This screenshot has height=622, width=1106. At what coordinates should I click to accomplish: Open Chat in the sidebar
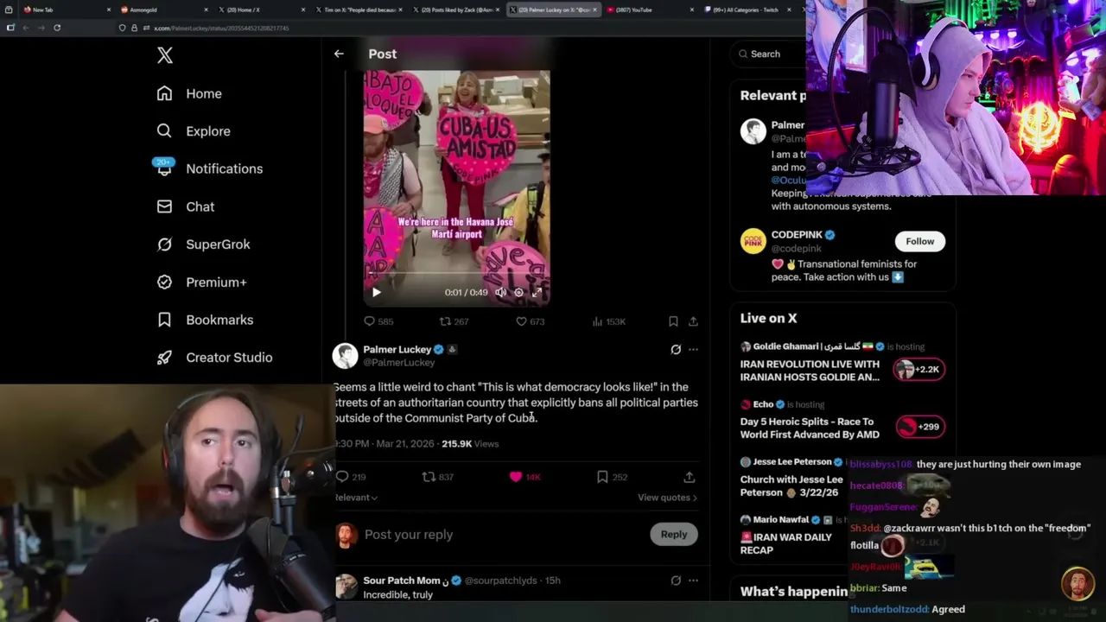tap(185, 206)
